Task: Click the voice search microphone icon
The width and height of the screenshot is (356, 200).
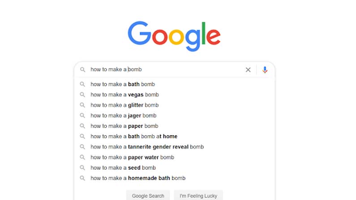Action: coord(265,70)
